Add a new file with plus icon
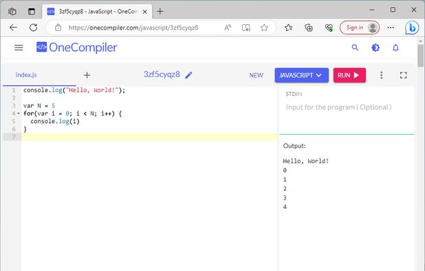This screenshot has width=425, height=271. point(87,75)
